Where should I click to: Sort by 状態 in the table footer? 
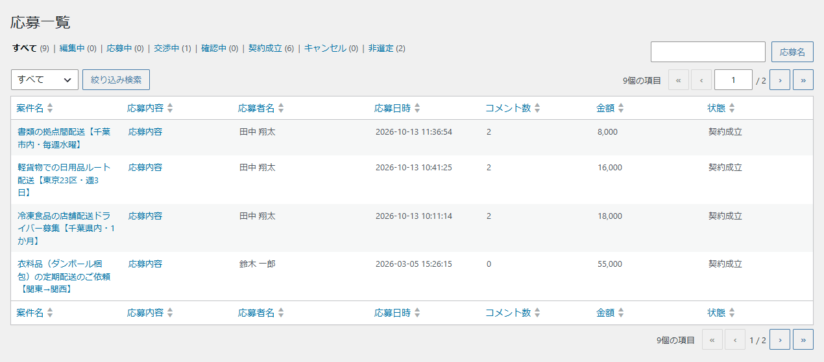(721, 313)
